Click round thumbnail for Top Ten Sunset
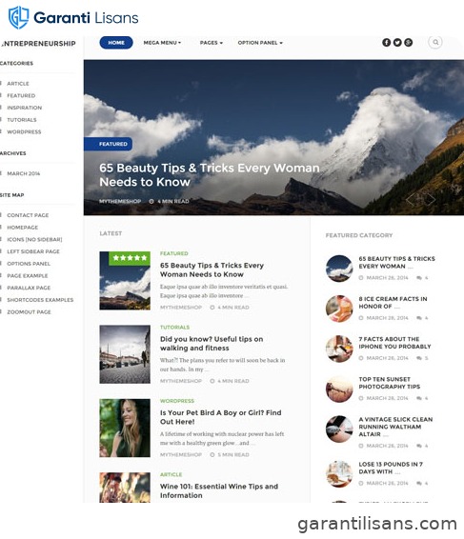 339,389
